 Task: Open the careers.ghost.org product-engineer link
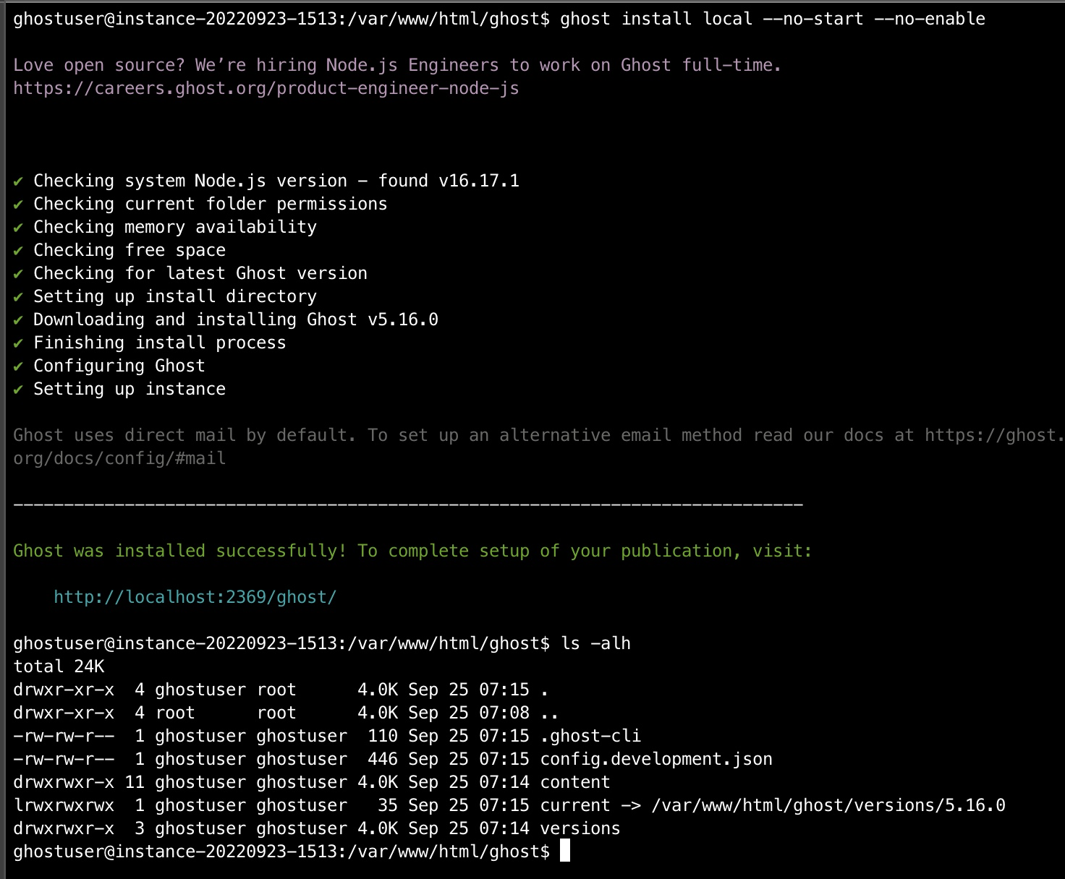[266, 88]
